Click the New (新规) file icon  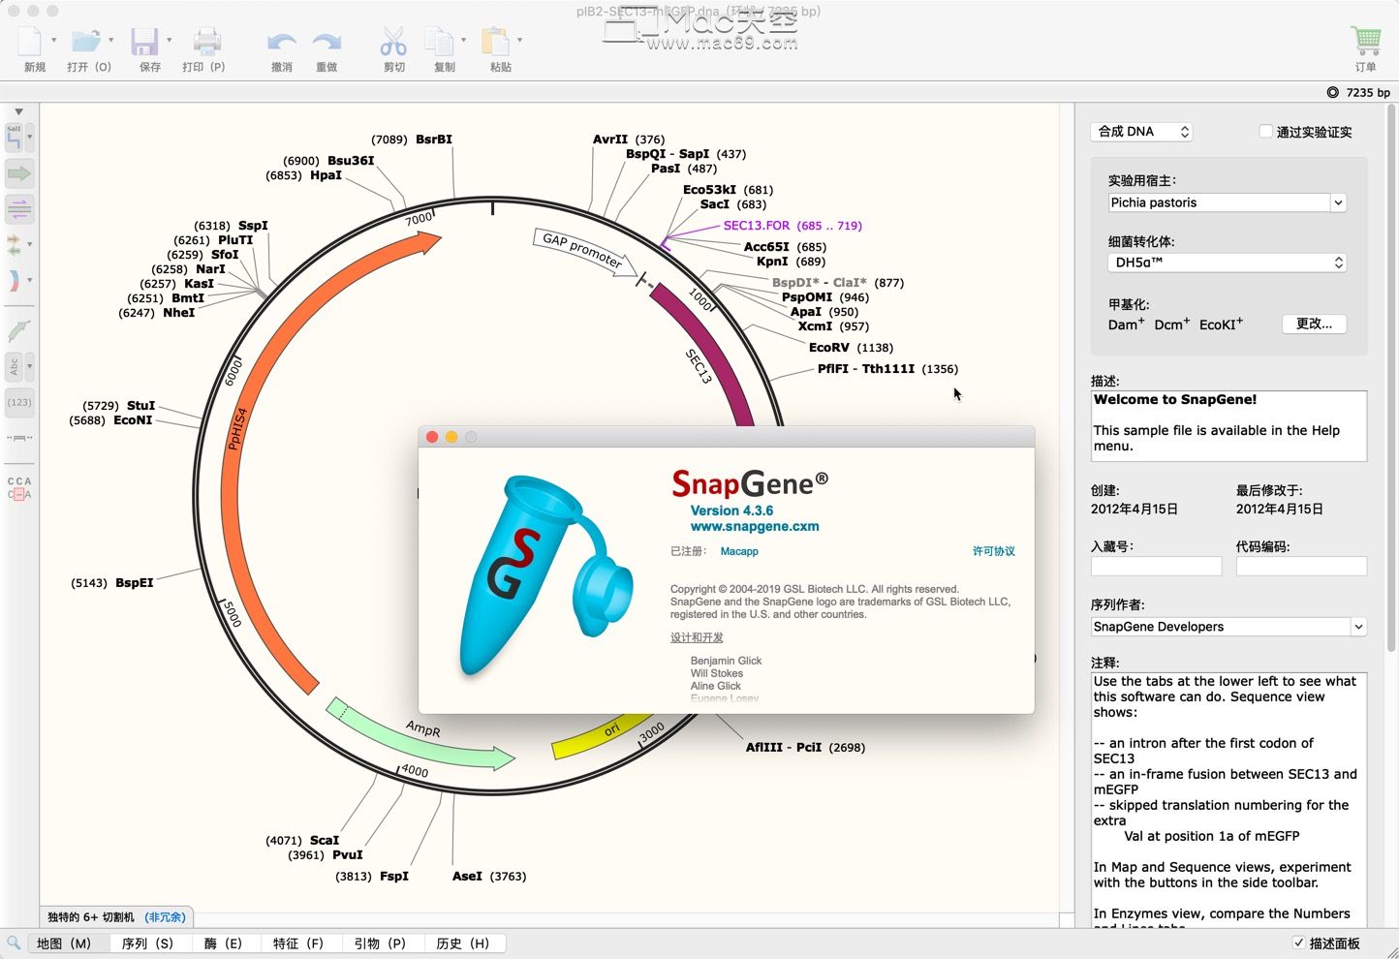[30, 42]
